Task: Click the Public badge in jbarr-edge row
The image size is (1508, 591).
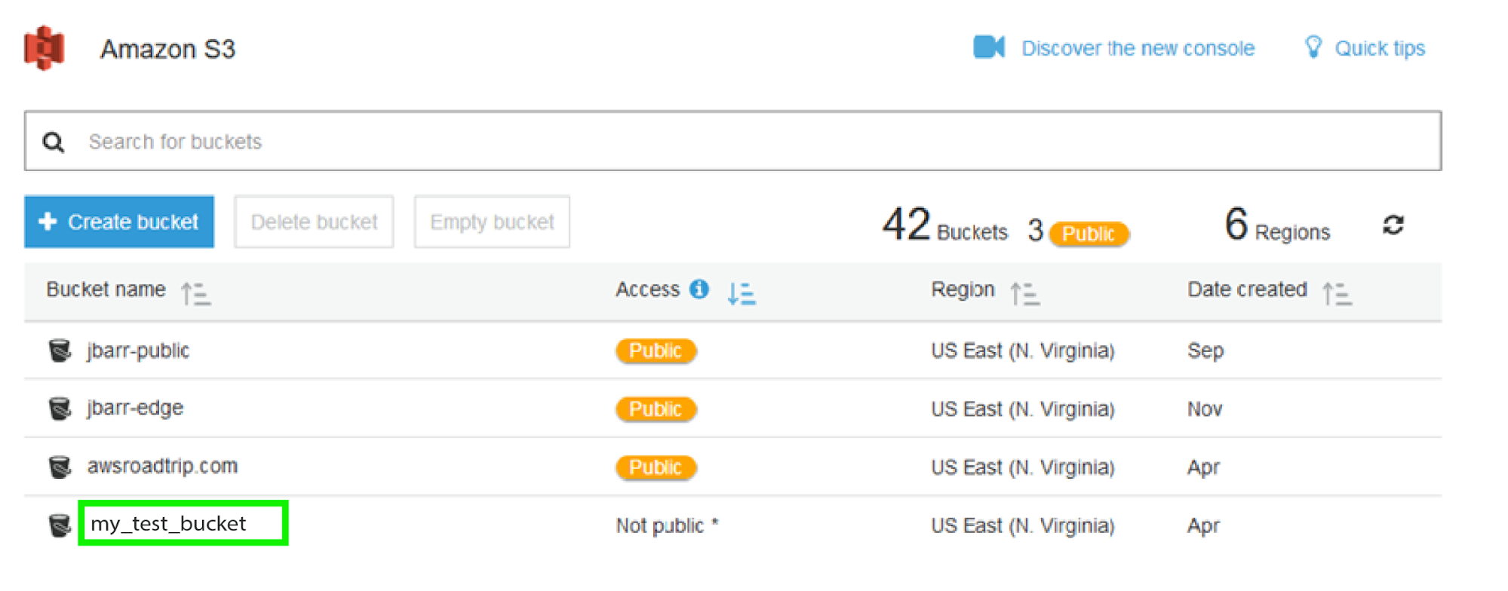Action: point(656,409)
